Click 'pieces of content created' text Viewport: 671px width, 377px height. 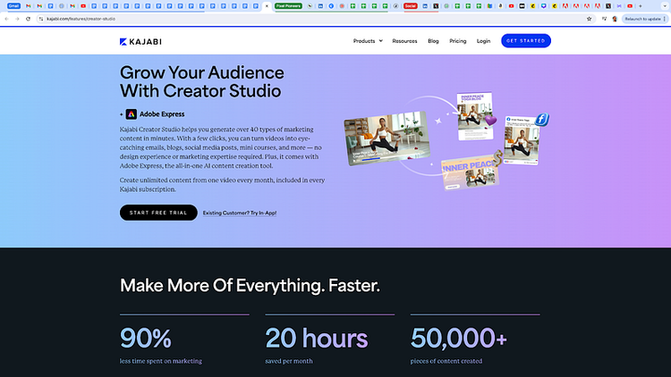(x=446, y=361)
